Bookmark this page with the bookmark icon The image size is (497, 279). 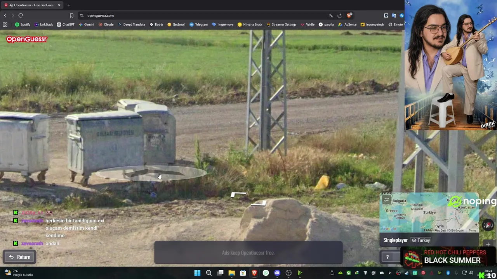click(x=71, y=15)
